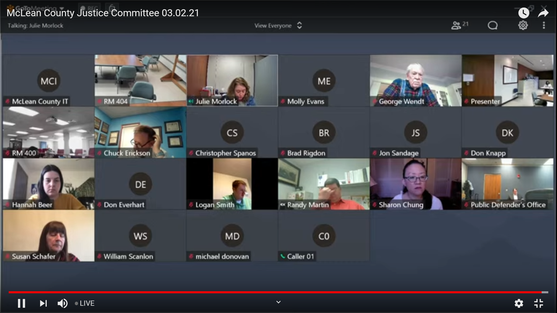Click the LIVE indicator button

click(84, 303)
